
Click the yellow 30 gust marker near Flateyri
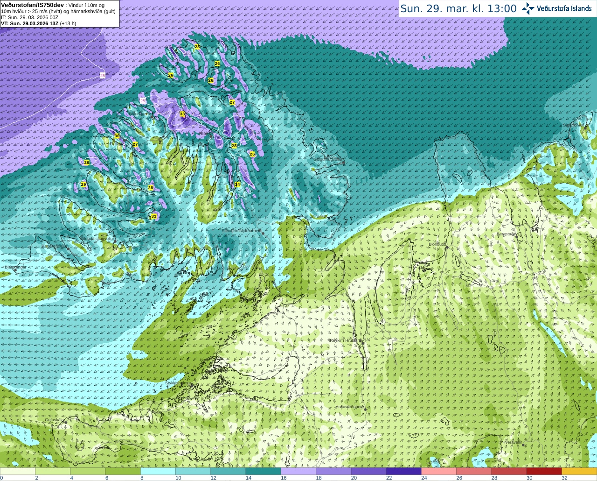(x=117, y=136)
